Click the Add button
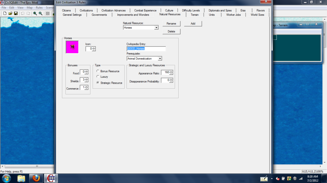 coord(193,24)
